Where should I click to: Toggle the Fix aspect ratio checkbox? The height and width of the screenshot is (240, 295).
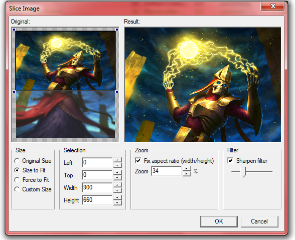(x=138, y=160)
